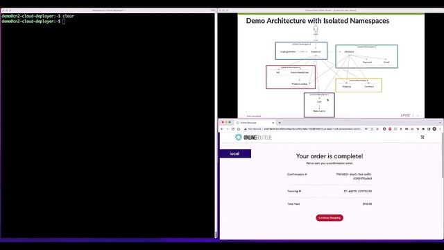Click the Online Boutique logo
444x250 pixels.
pyautogui.click(x=253, y=137)
